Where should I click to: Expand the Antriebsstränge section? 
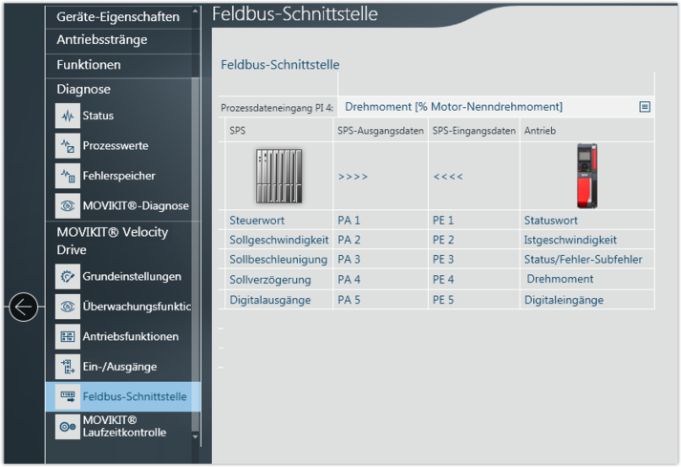pyautogui.click(x=101, y=40)
